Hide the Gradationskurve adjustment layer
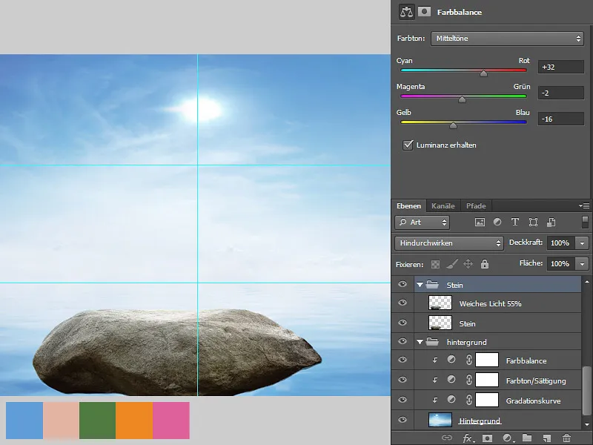Screen dimensions: 593x445 tap(402, 400)
